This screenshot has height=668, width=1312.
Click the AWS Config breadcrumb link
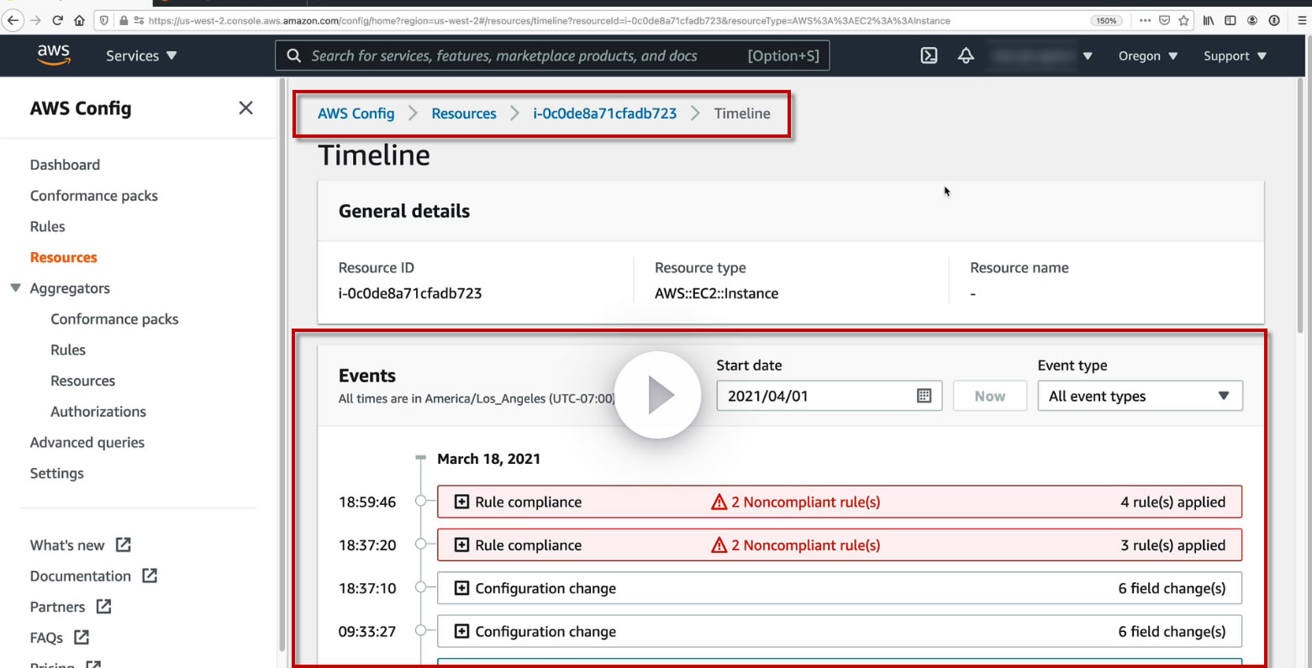pyautogui.click(x=356, y=113)
